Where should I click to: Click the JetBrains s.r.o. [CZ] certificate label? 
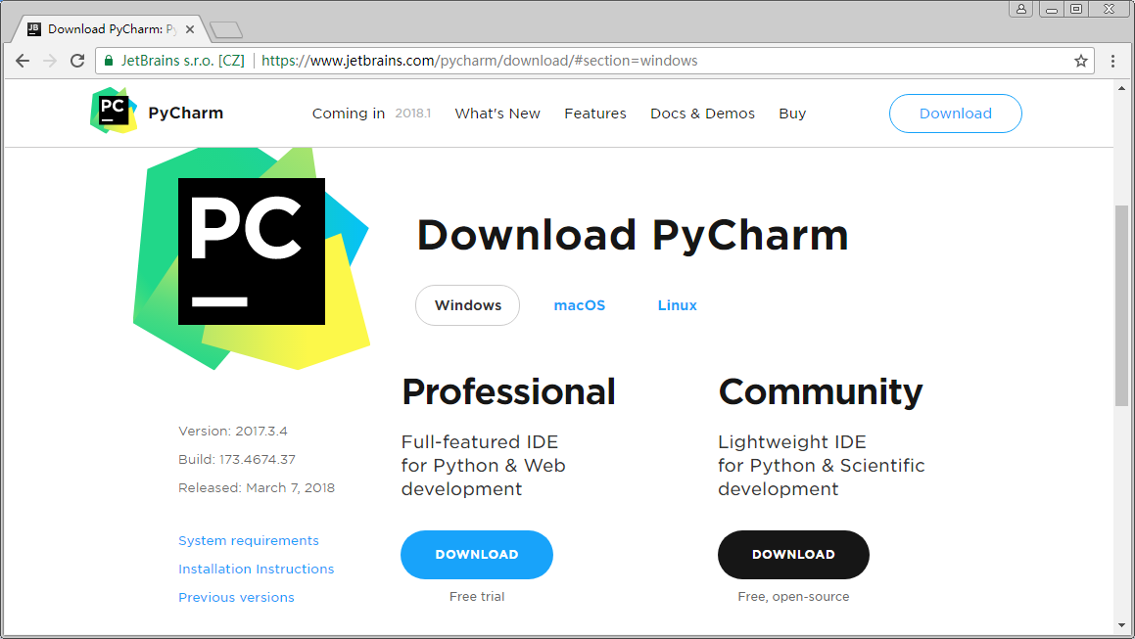click(x=182, y=61)
